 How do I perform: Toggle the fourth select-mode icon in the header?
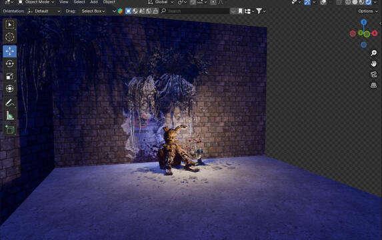149,11
